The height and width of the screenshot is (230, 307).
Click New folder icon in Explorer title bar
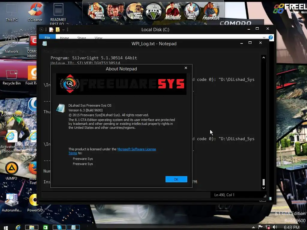click(58, 30)
